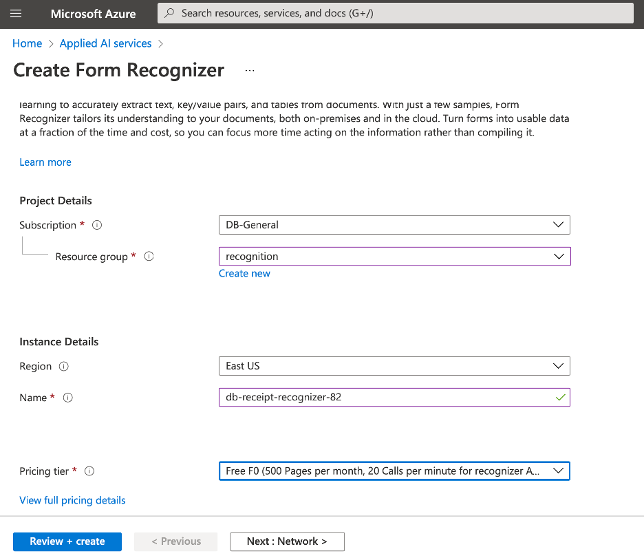Open the ellipsis more options menu
The image size is (644, 560).
pyautogui.click(x=250, y=71)
